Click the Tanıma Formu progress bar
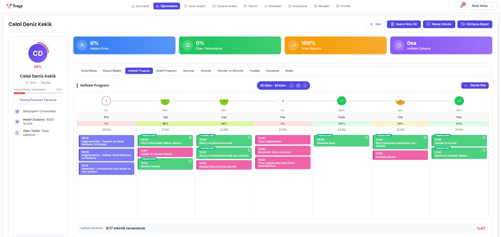The height and width of the screenshot is (237, 501). [x=38, y=93]
